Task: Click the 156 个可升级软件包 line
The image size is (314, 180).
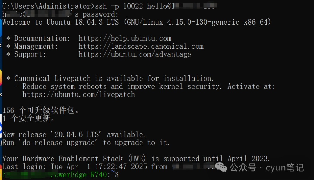Action: click(41, 110)
